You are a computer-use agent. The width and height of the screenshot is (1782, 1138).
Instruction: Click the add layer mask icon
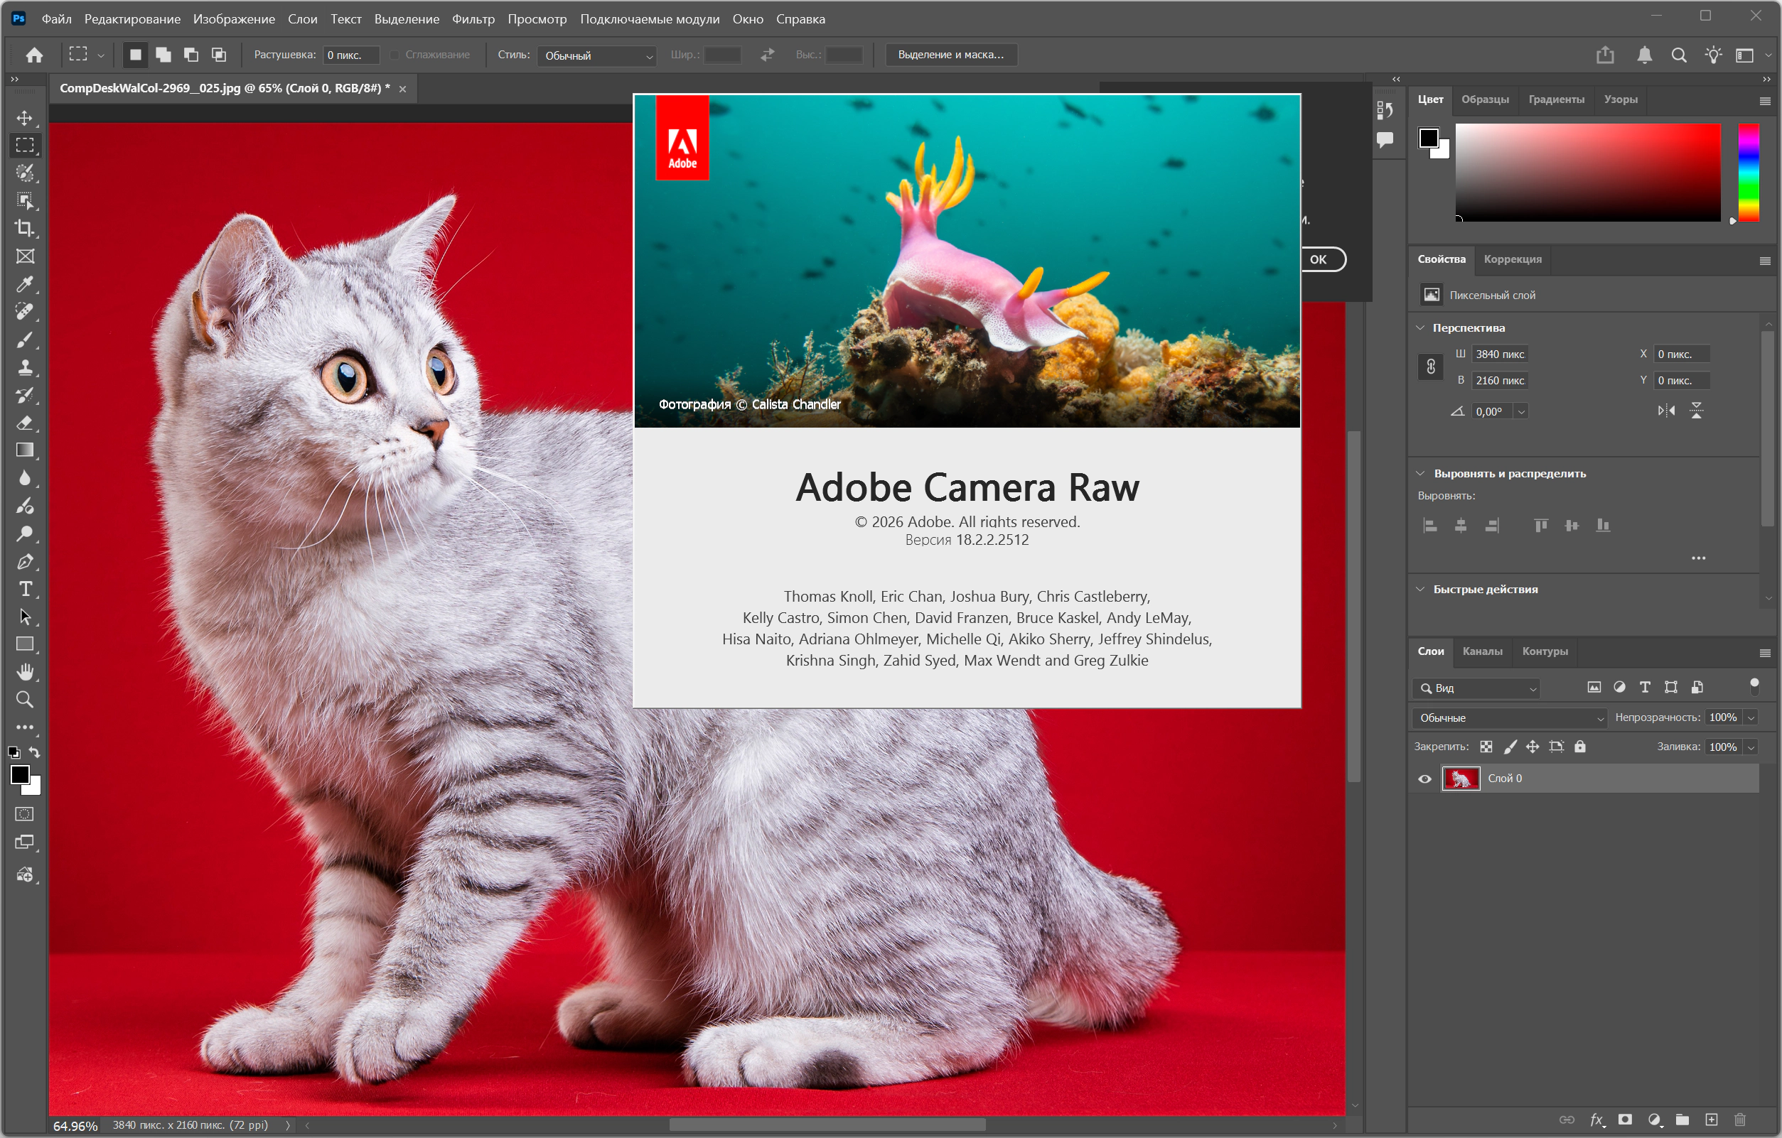click(x=1625, y=1120)
